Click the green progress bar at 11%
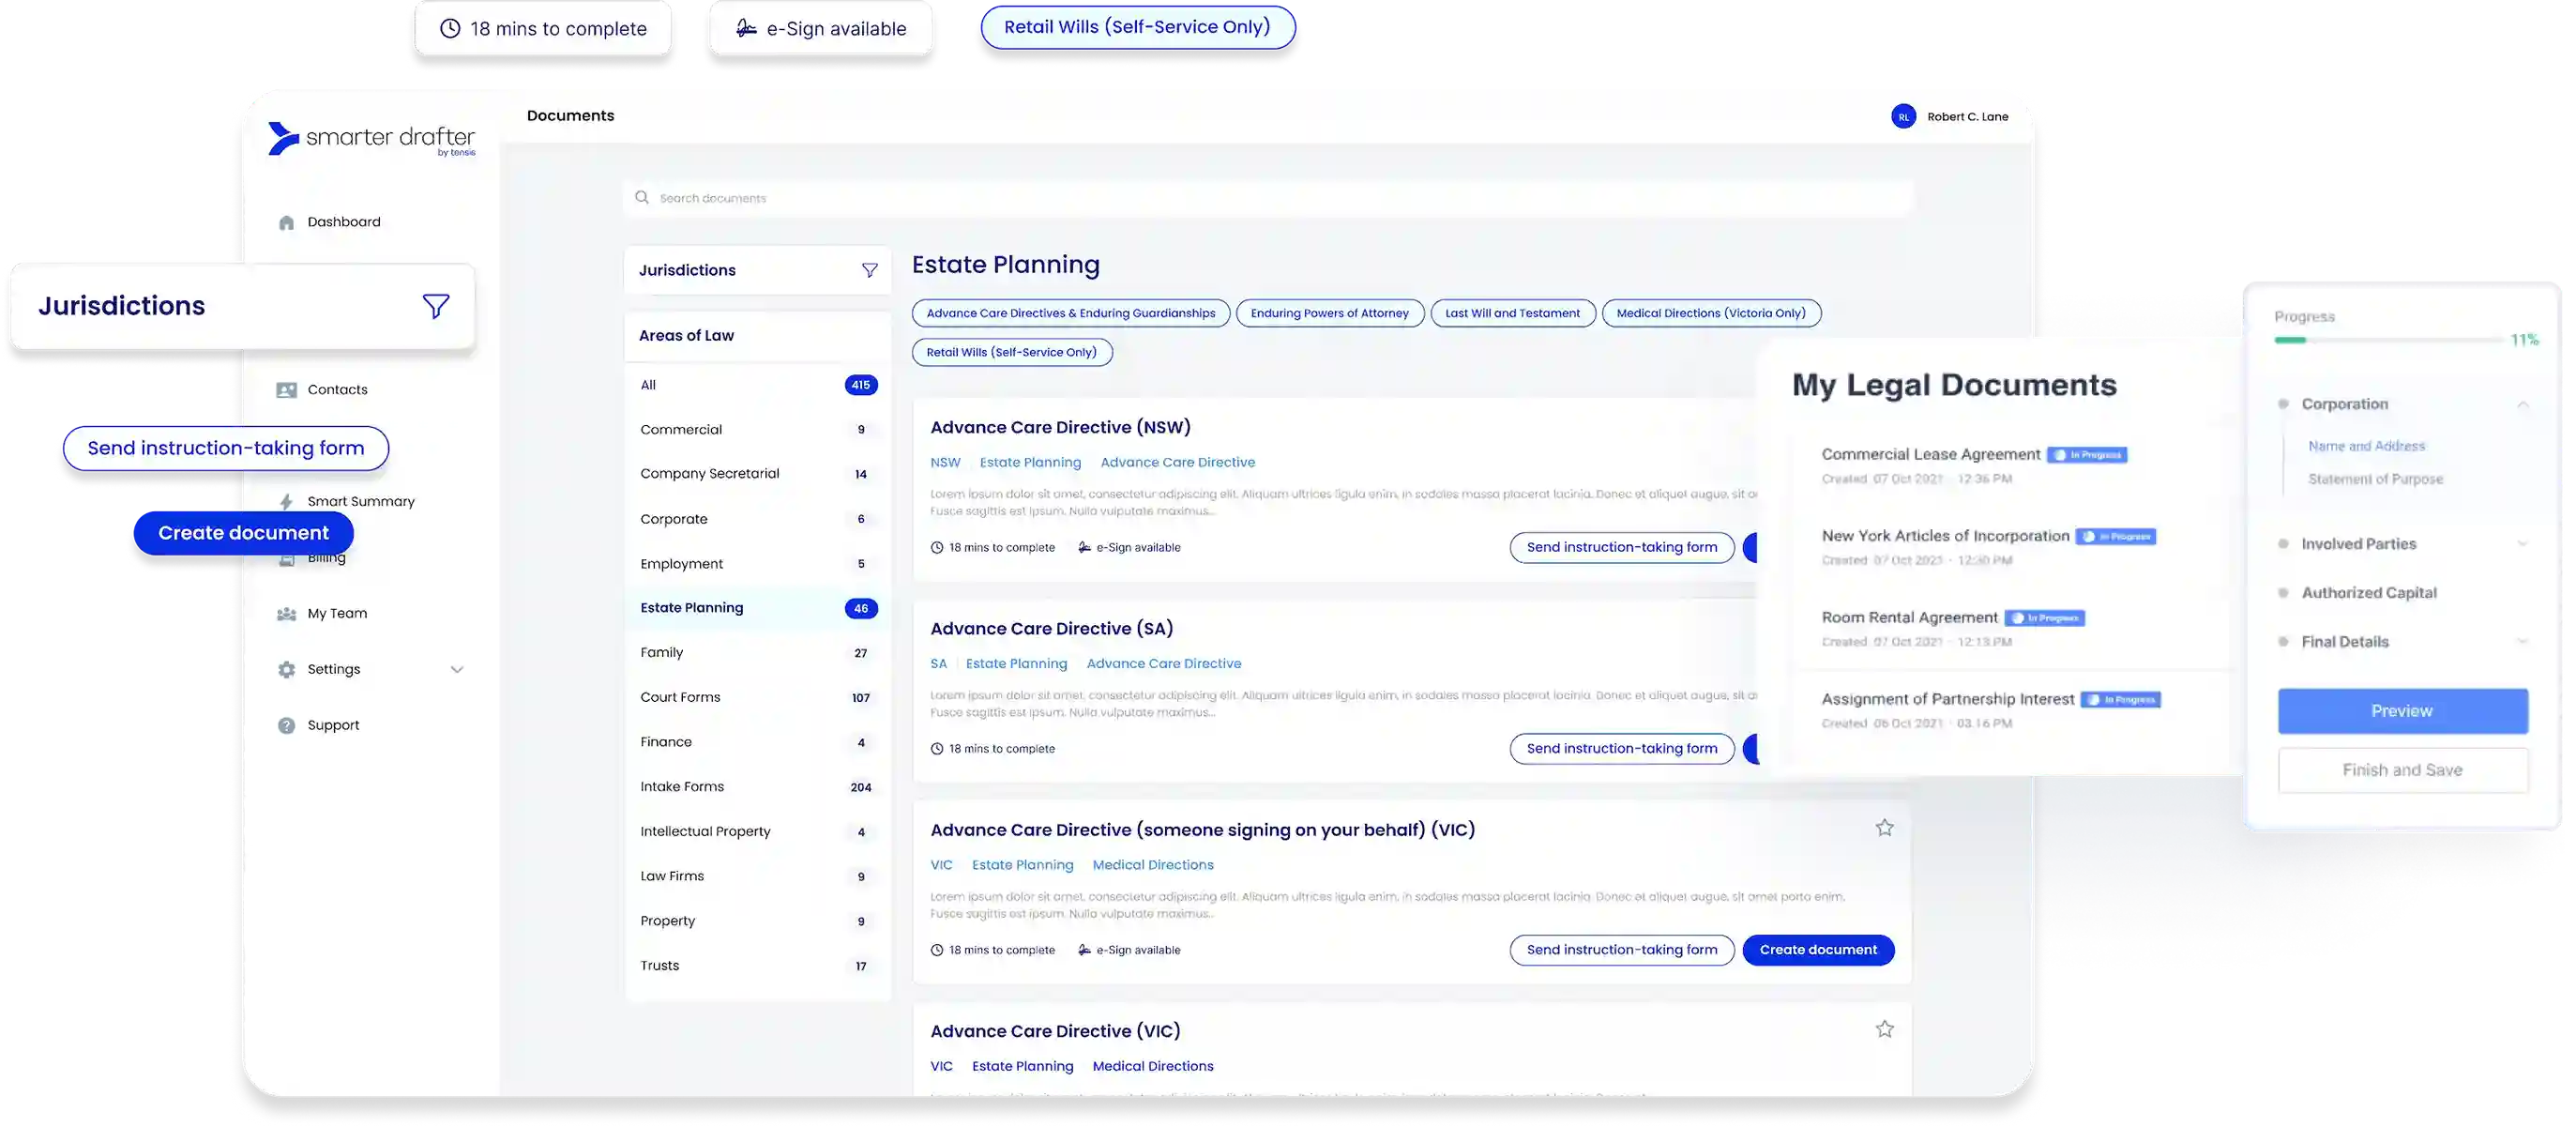 pos(2290,340)
